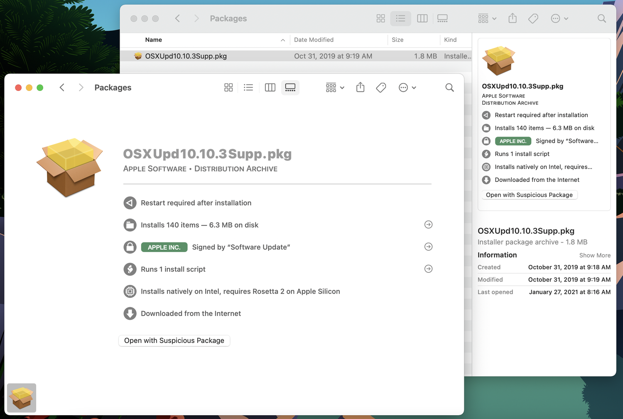The image size is (623, 419).
Task: Switch front window to icon view
Action: [x=228, y=87]
